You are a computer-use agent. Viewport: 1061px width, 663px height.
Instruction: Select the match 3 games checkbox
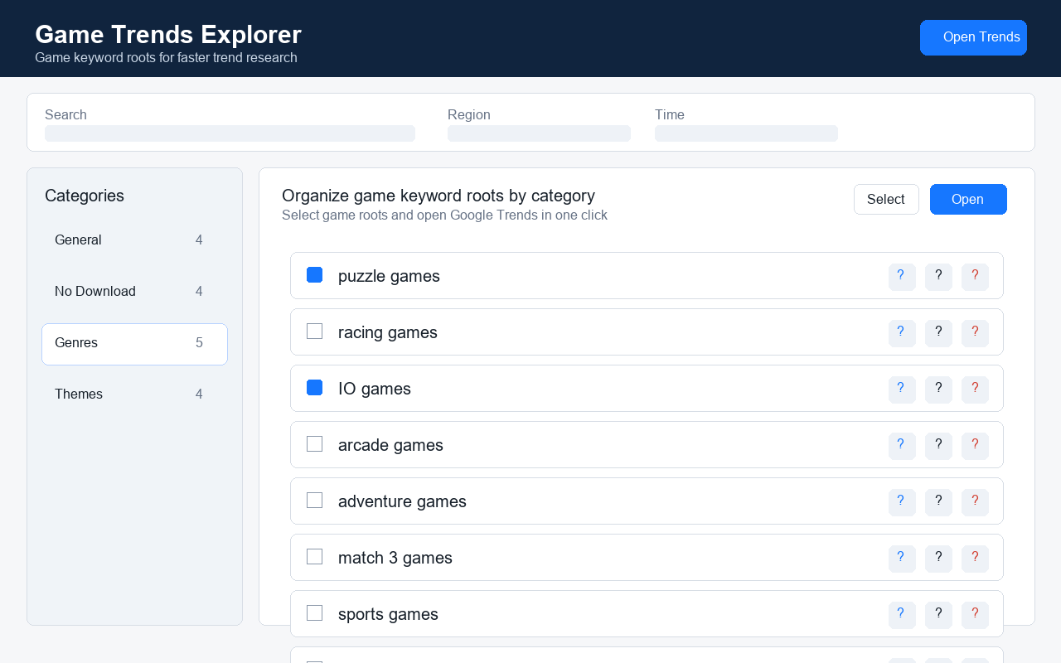pyautogui.click(x=314, y=557)
